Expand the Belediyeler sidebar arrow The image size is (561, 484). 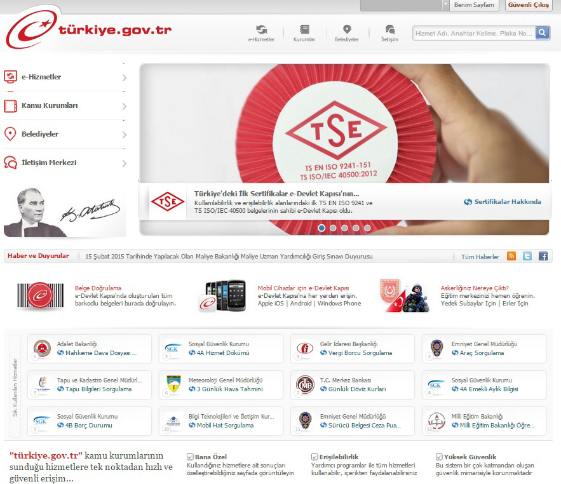click(124, 135)
